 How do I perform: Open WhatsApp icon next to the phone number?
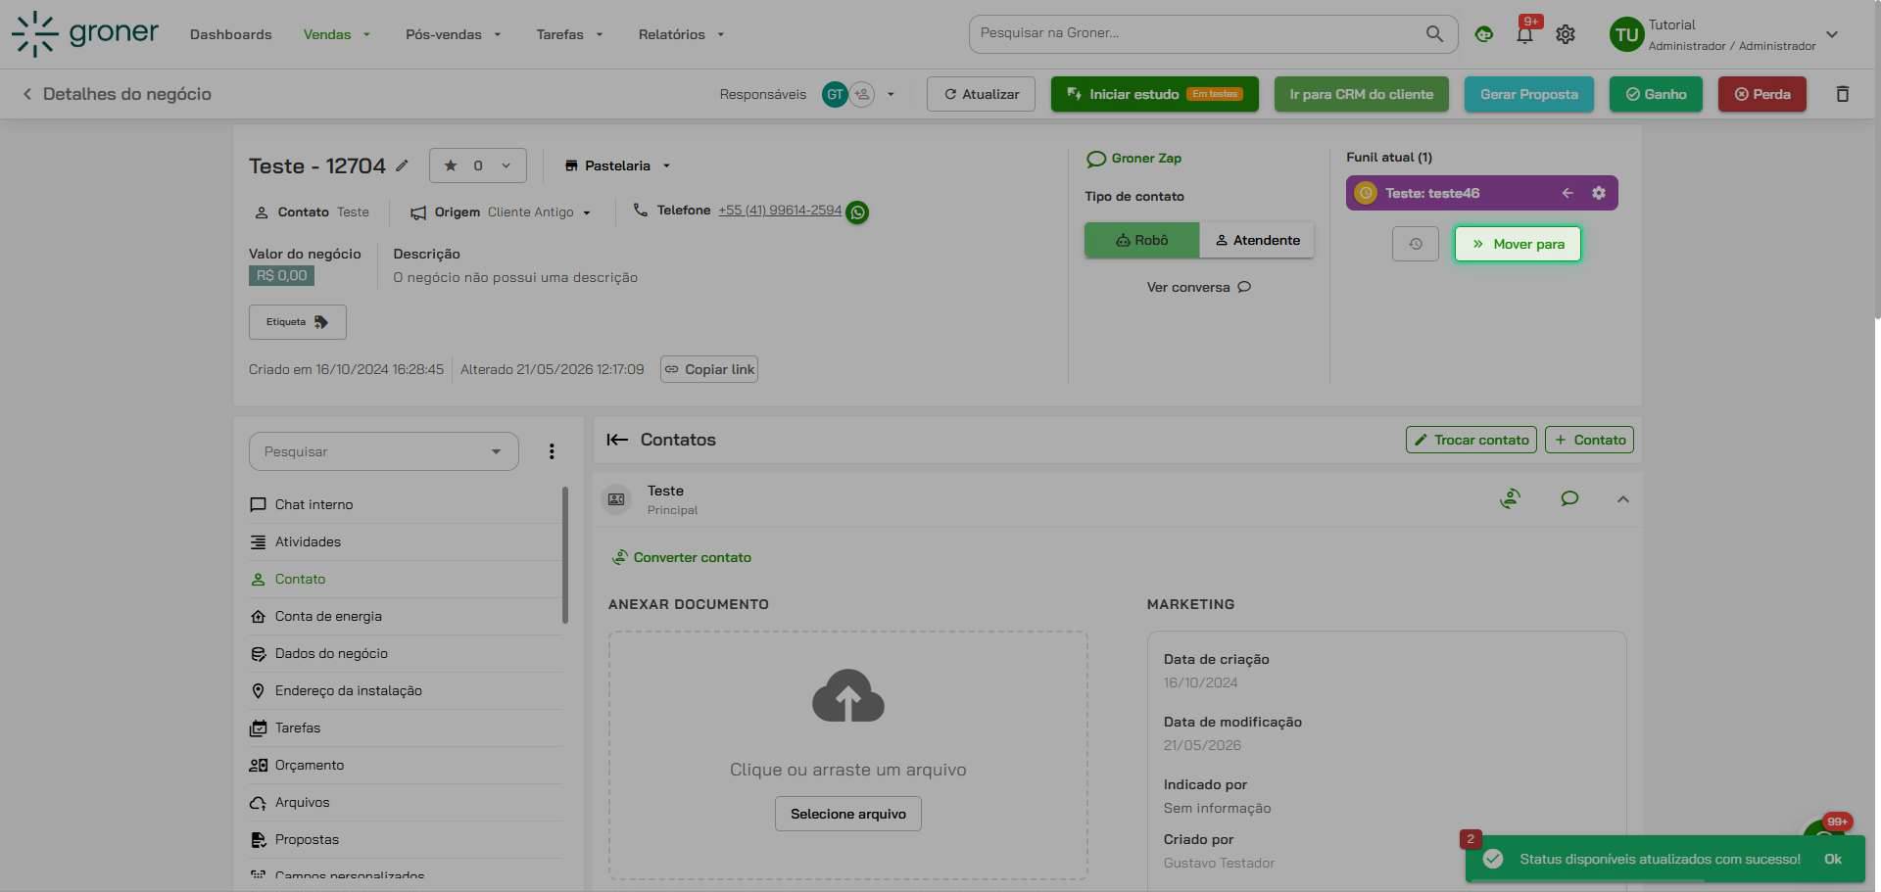tap(857, 212)
